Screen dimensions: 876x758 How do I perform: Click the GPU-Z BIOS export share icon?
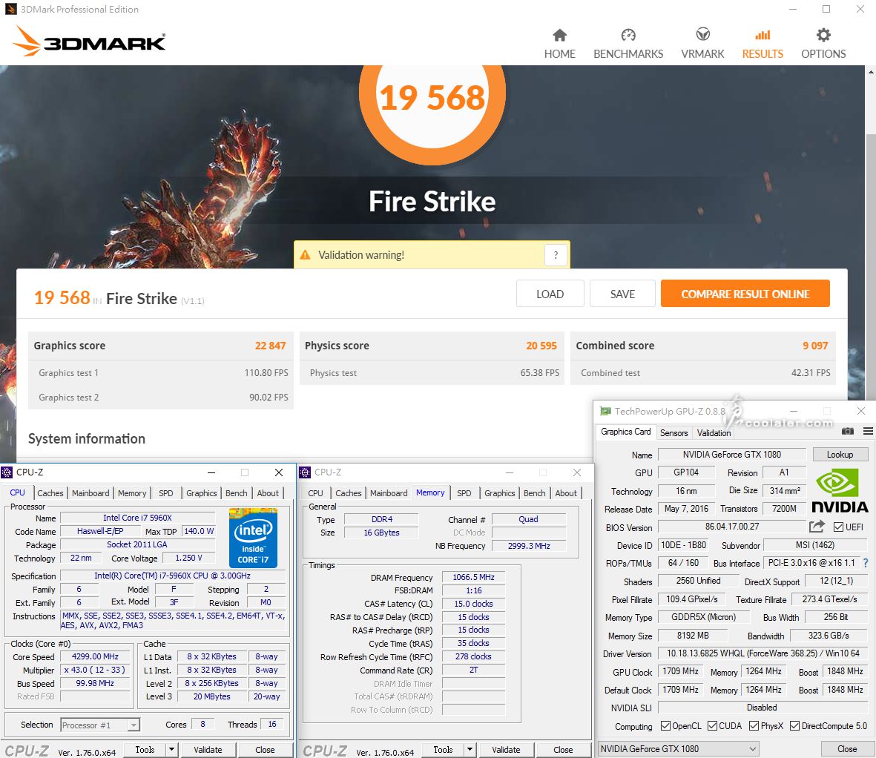click(816, 526)
